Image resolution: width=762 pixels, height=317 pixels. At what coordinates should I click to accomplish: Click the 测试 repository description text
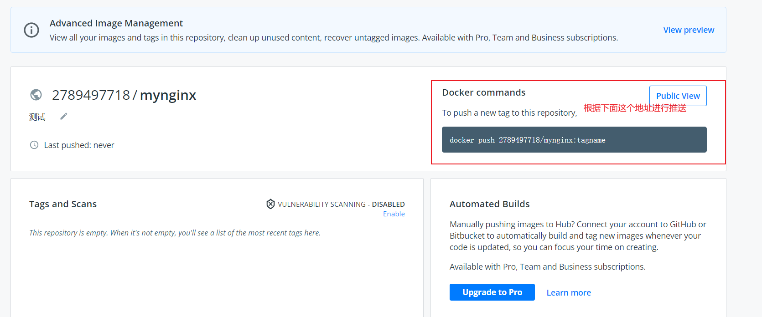tap(37, 117)
